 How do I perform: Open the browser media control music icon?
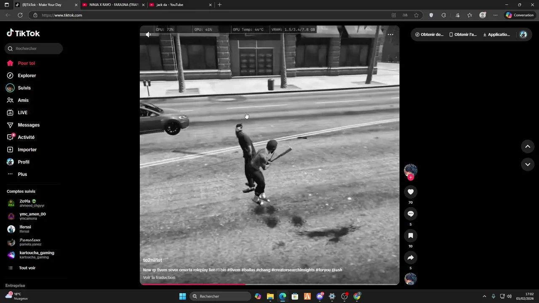point(458,15)
